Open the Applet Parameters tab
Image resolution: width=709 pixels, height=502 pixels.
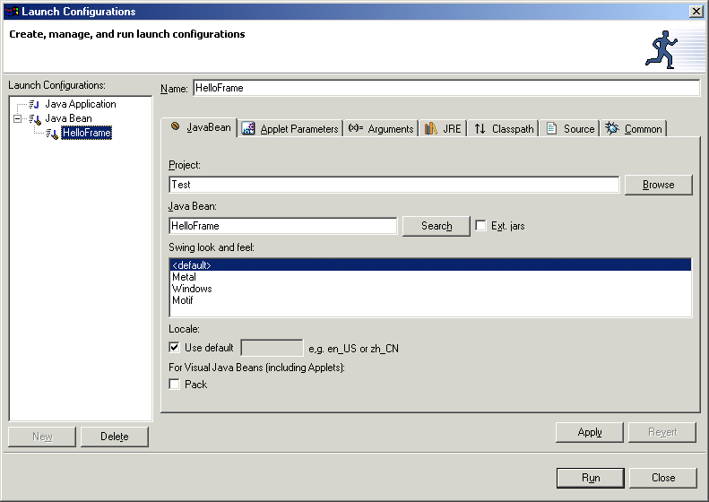coord(290,129)
